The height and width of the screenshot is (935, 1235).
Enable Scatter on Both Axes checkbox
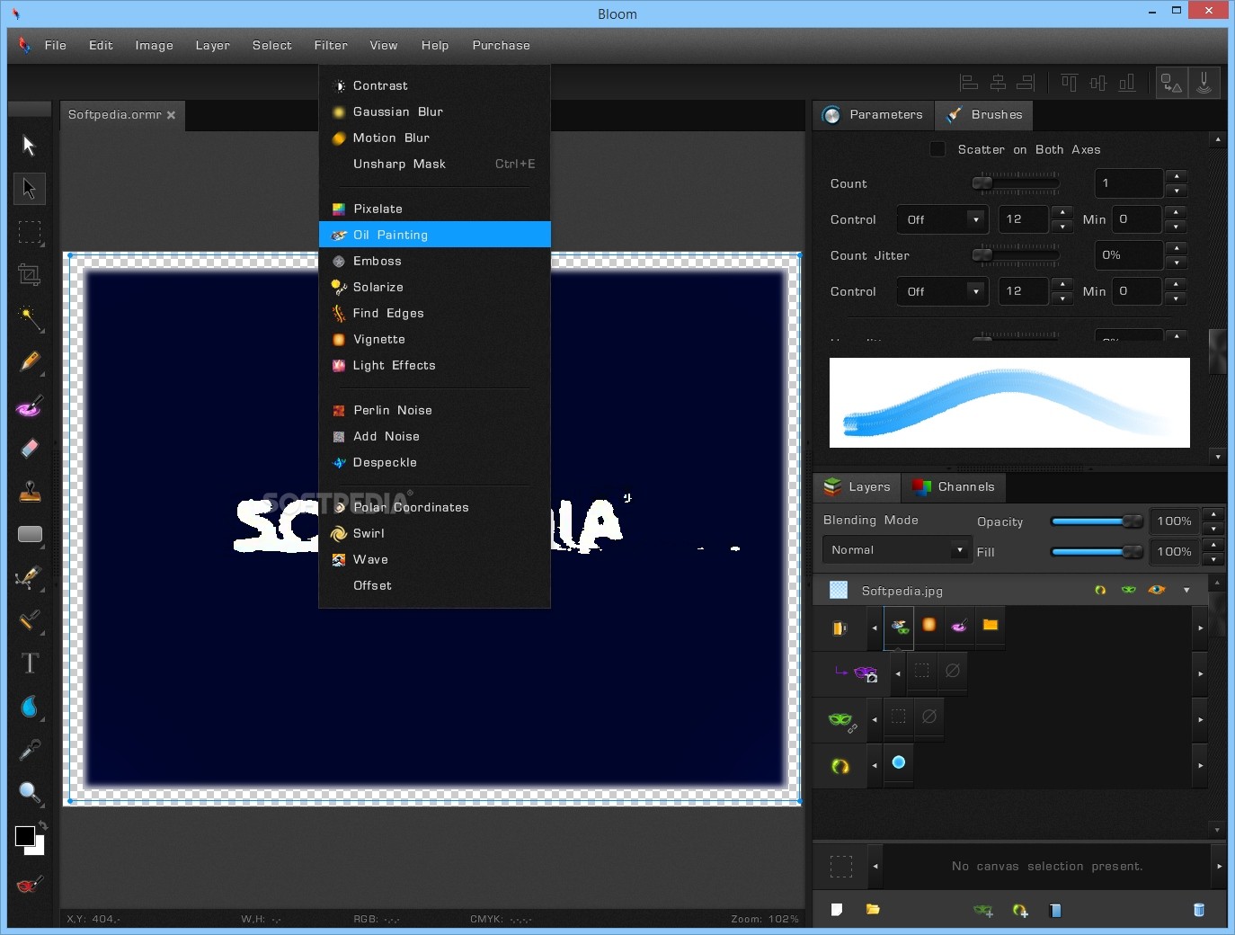tap(937, 149)
